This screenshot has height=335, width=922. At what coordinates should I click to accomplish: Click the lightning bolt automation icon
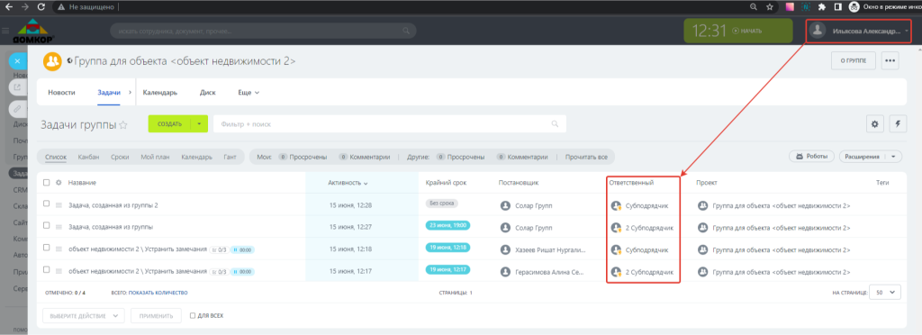pyautogui.click(x=898, y=124)
